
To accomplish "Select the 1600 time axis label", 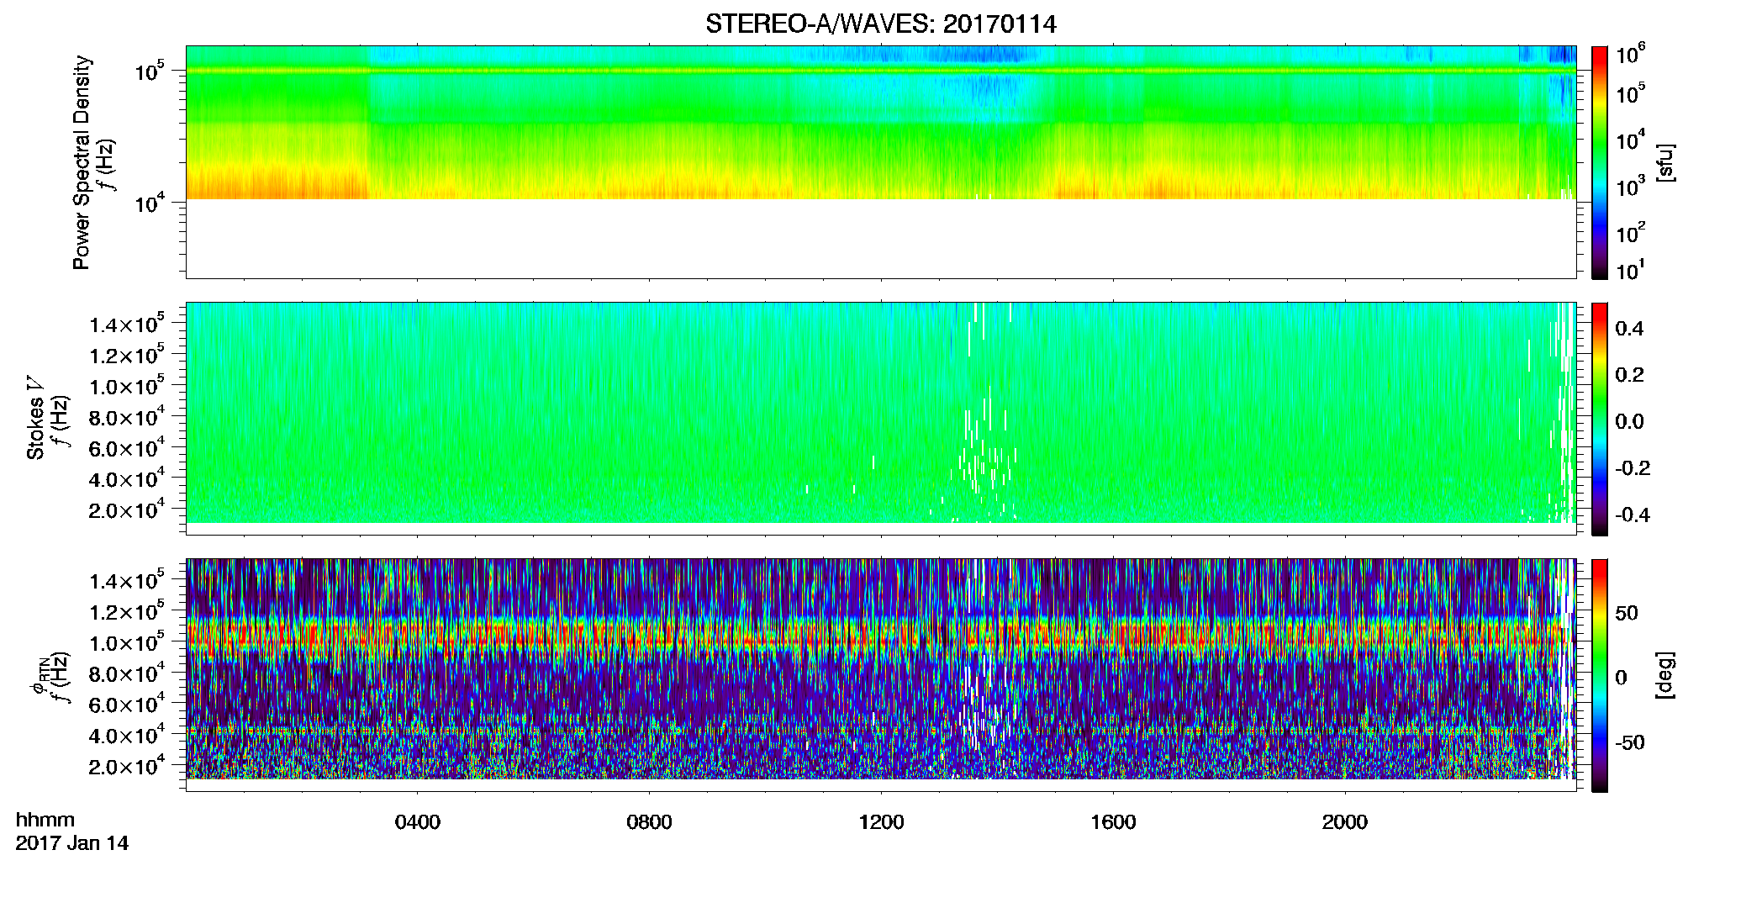I will point(1113,822).
